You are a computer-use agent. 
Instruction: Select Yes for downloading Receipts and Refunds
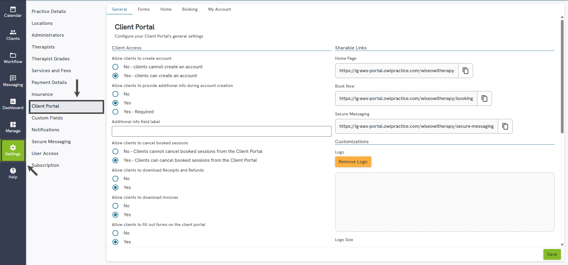tap(115, 188)
